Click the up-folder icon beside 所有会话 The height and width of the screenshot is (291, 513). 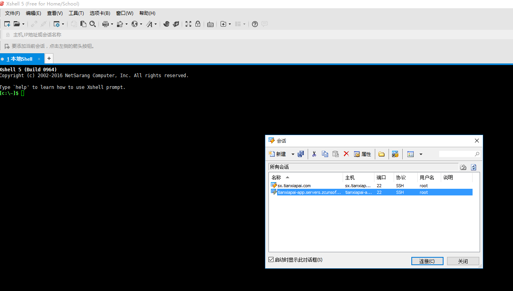pos(463,167)
